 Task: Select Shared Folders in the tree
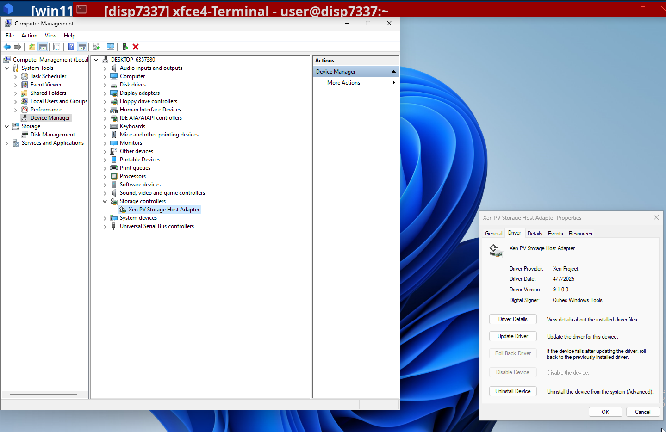click(x=48, y=93)
